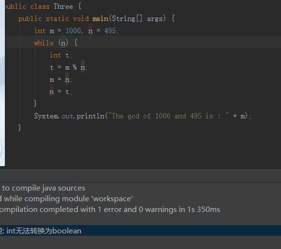Click the line 'int t;'
This screenshot has width=281, height=249.
click(61, 55)
